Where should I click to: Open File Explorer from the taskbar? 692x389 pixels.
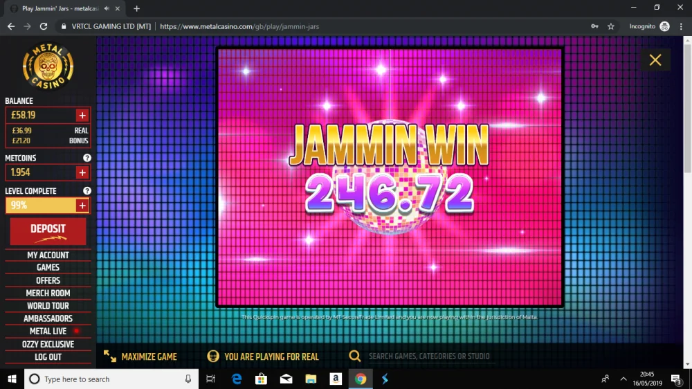pyautogui.click(x=311, y=379)
